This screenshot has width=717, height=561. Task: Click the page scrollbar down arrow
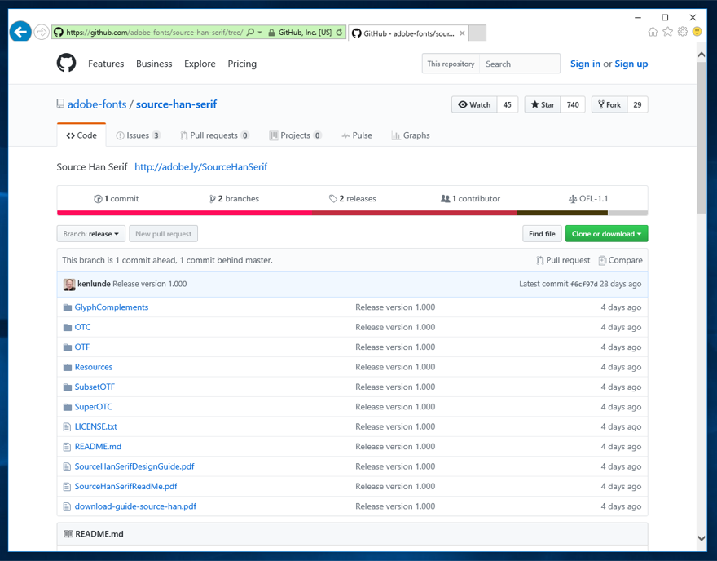coord(702,538)
